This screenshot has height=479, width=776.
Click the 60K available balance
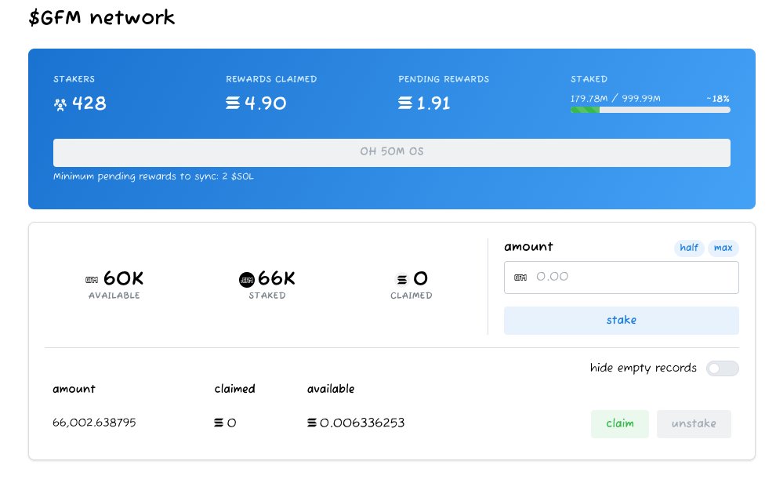pyautogui.click(x=123, y=278)
